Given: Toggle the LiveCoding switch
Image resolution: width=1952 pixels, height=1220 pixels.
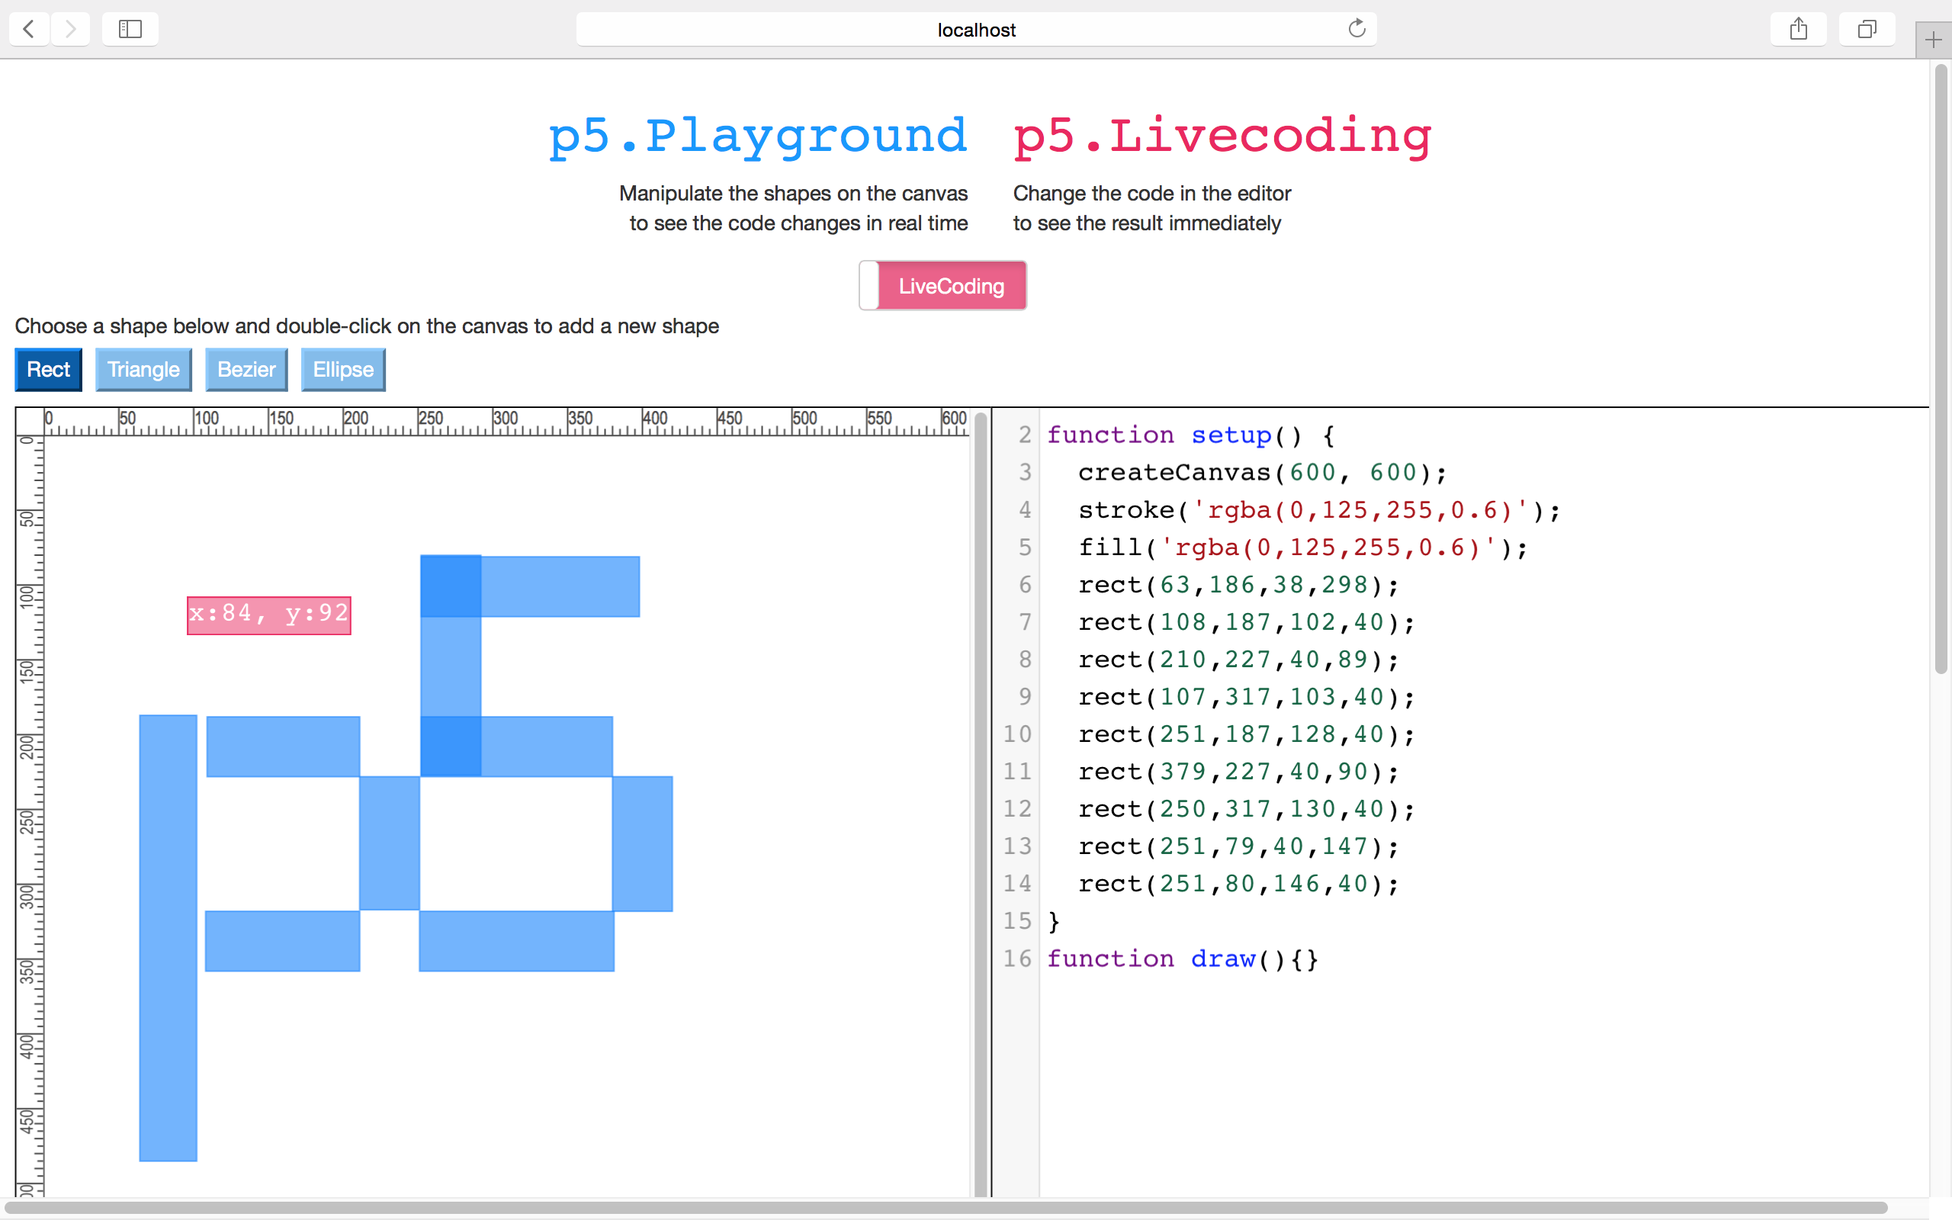Looking at the screenshot, I should [x=942, y=286].
